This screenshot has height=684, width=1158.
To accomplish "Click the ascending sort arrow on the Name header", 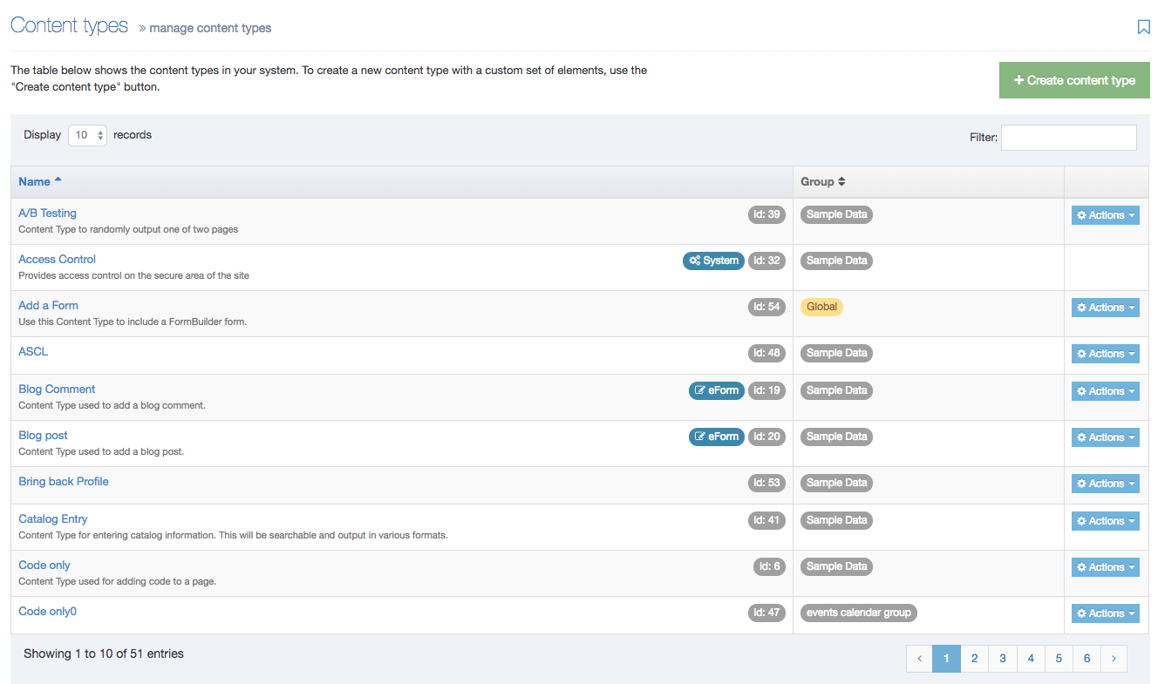I will click(x=59, y=178).
